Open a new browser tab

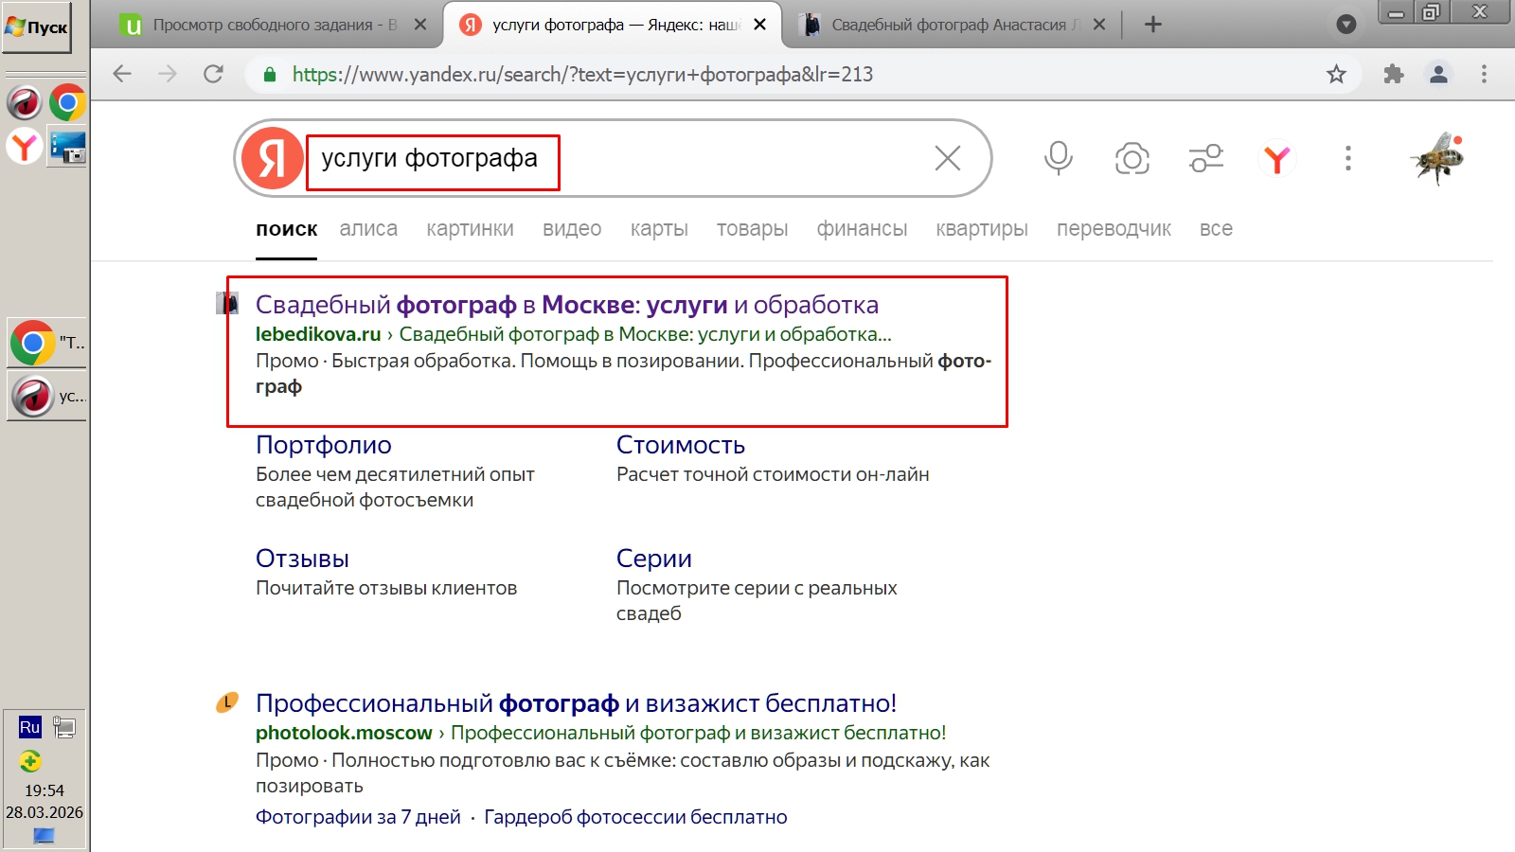click(x=1152, y=25)
